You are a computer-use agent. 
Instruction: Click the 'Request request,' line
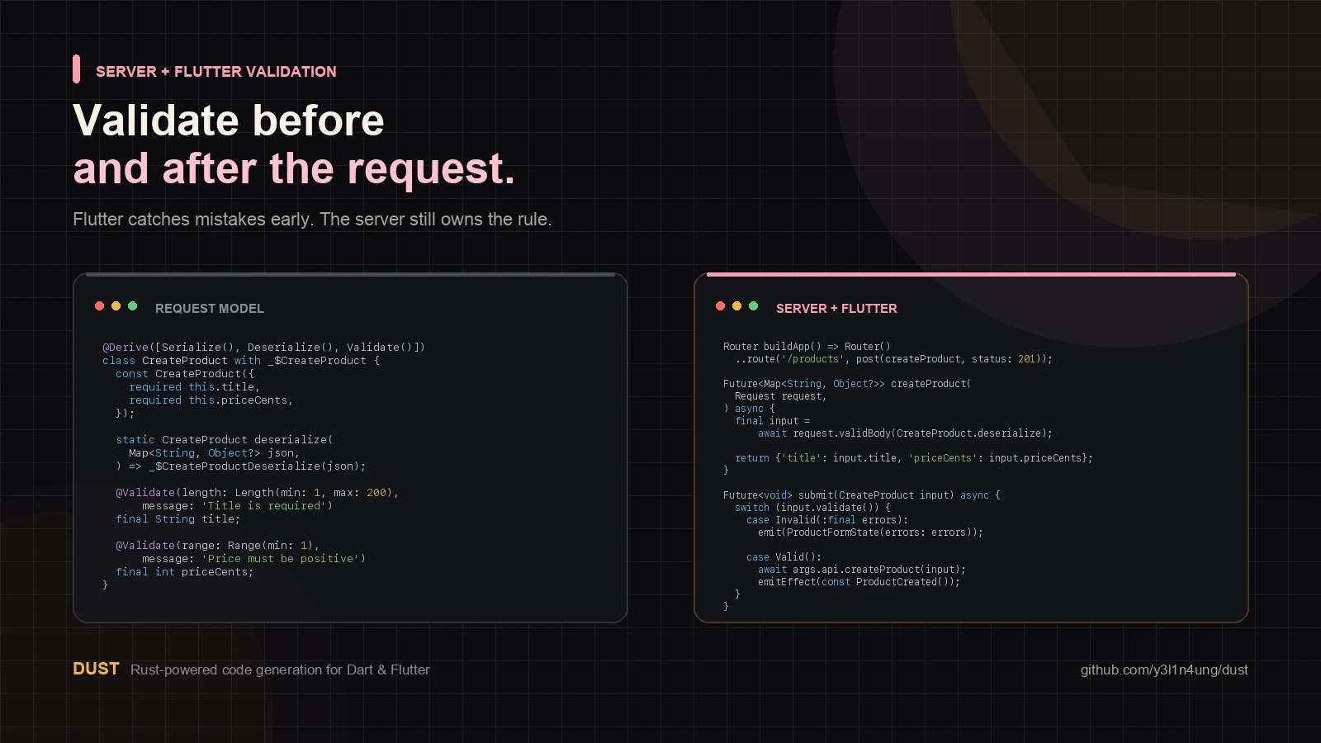click(780, 396)
